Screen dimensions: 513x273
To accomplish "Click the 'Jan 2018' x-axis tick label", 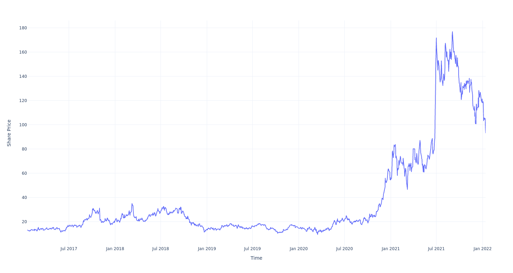I will tap(115, 249).
